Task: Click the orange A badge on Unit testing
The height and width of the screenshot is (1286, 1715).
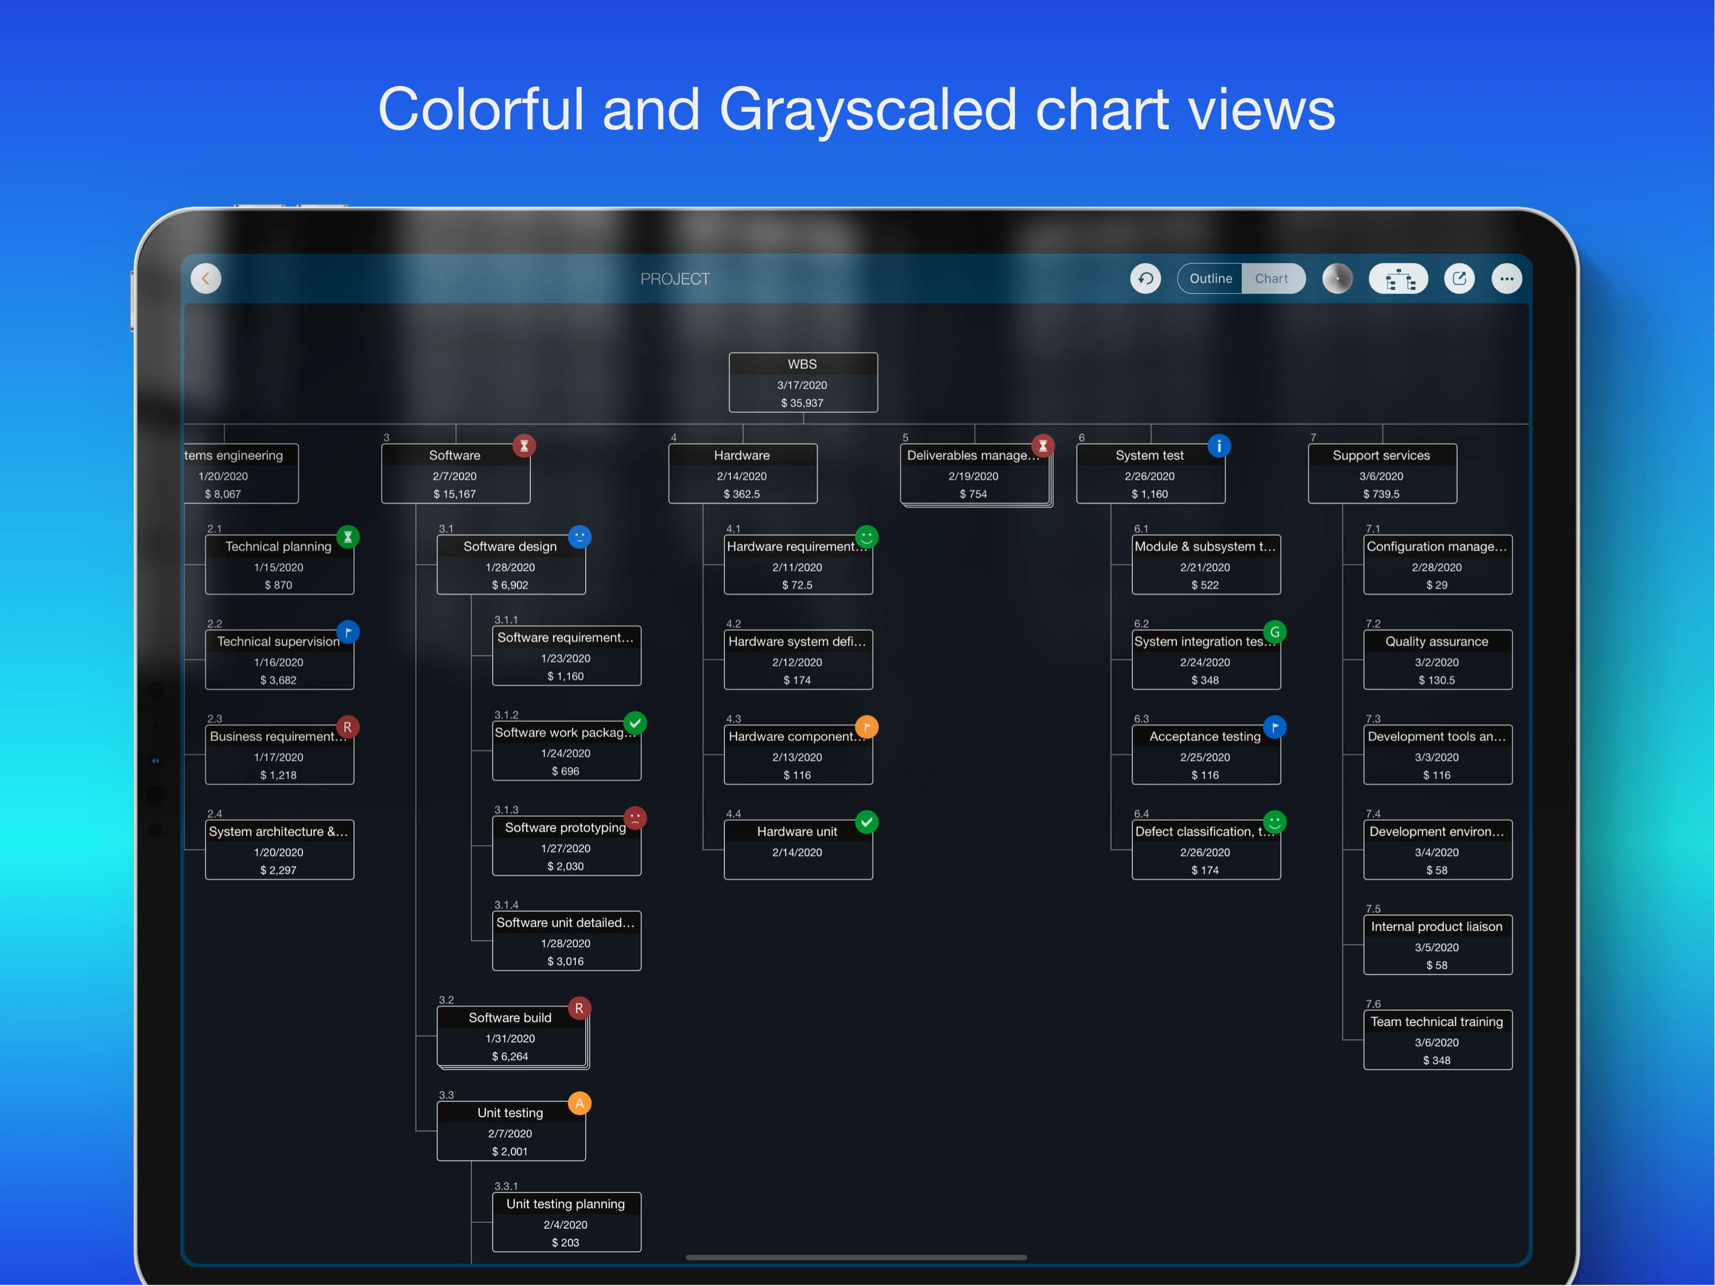Action: [579, 1103]
